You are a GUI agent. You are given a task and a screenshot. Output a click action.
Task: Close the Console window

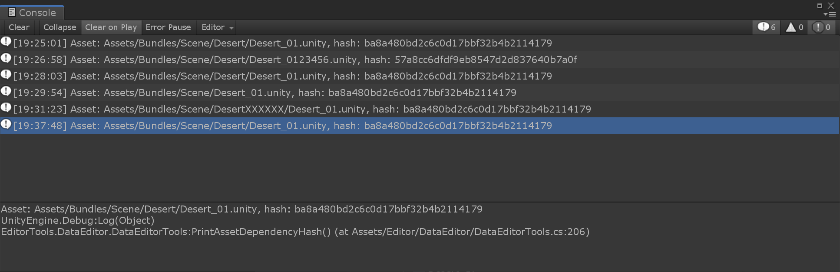(831, 6)
